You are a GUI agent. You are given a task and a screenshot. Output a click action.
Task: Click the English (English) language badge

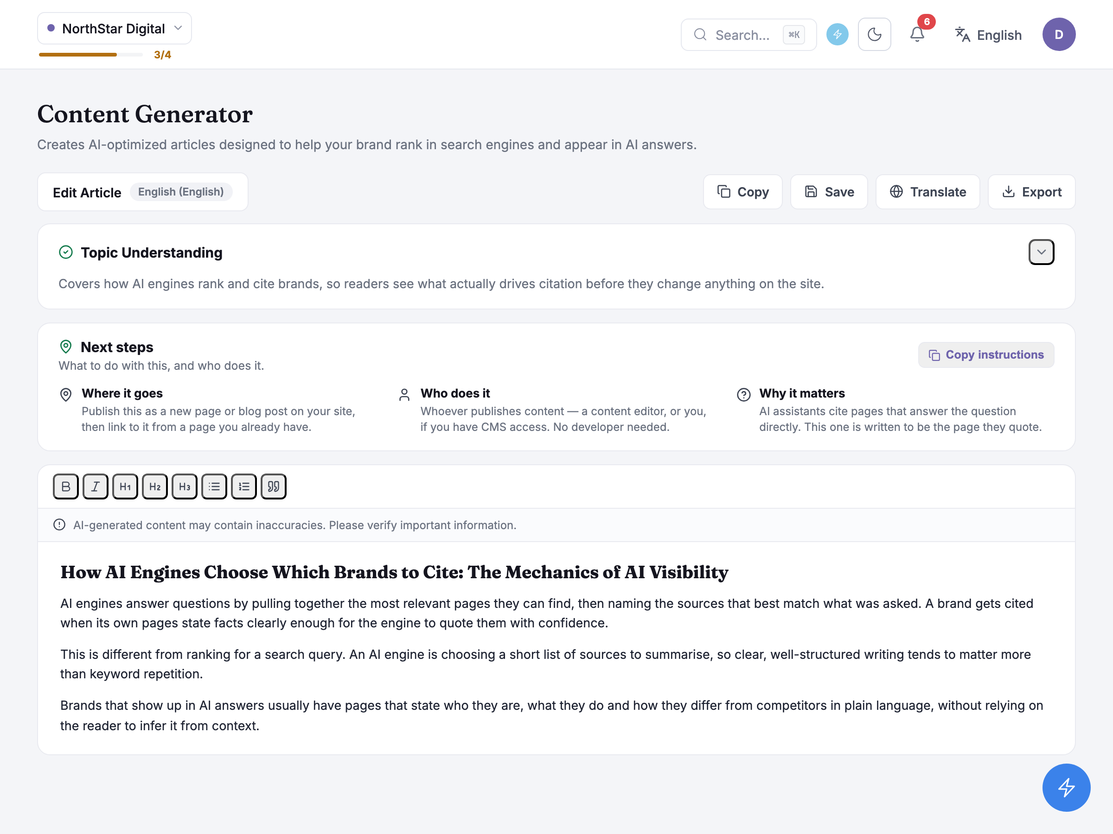(x=181, y=191)
